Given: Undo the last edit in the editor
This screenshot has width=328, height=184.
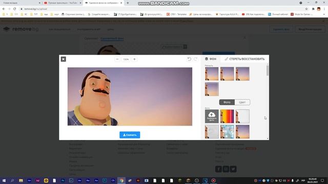Looking at the screenshot, I should tap(189, 59).
